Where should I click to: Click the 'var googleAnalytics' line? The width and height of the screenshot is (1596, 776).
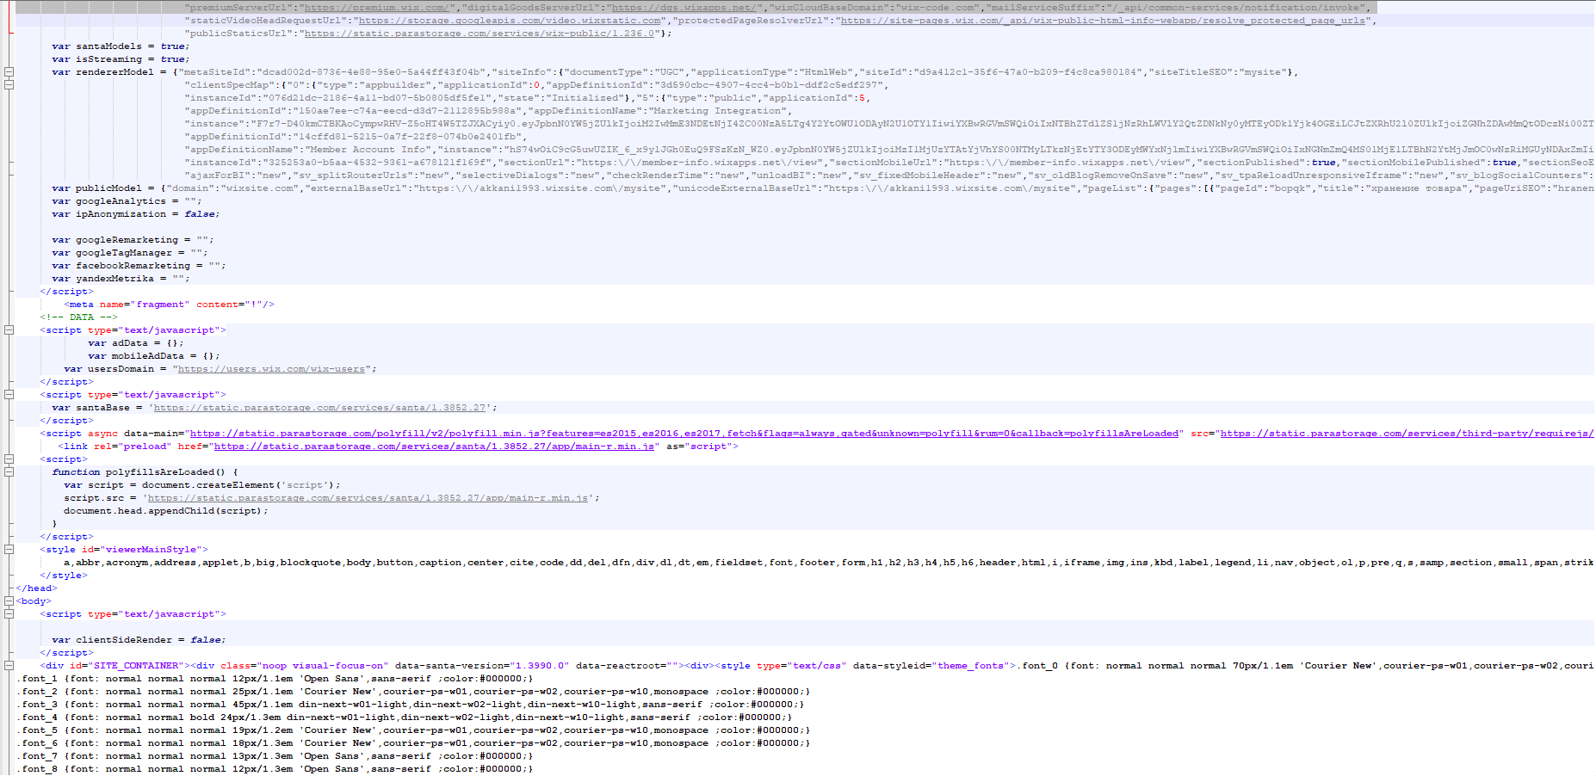point(126,201)
